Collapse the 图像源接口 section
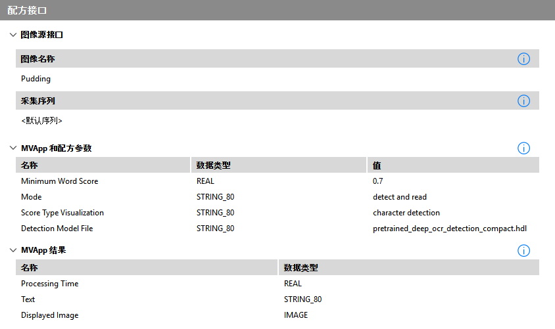The height and width of the screenshot is (329, 555). (x=12, y=35)
